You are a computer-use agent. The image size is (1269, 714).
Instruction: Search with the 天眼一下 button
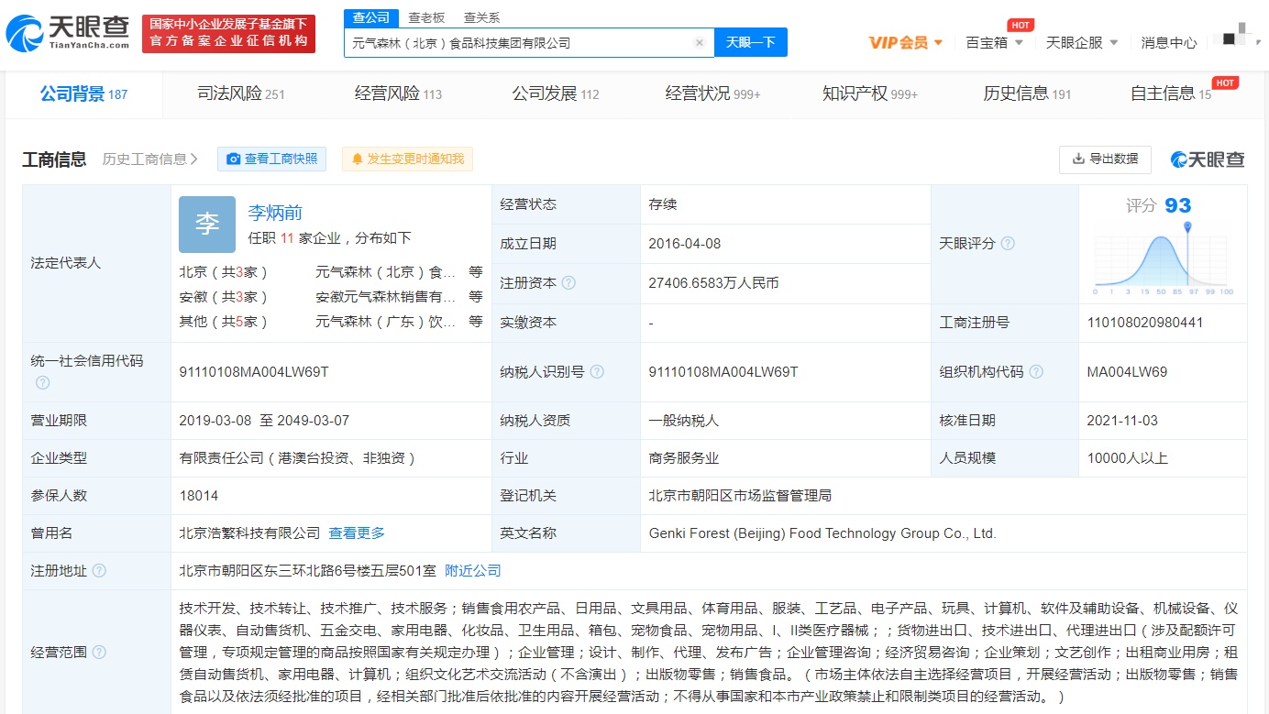[751, 42]
